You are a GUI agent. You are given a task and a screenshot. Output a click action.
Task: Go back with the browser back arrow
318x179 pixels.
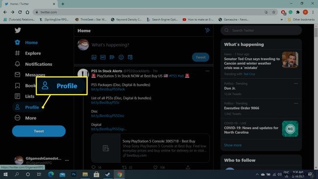(x=5, y=12)
